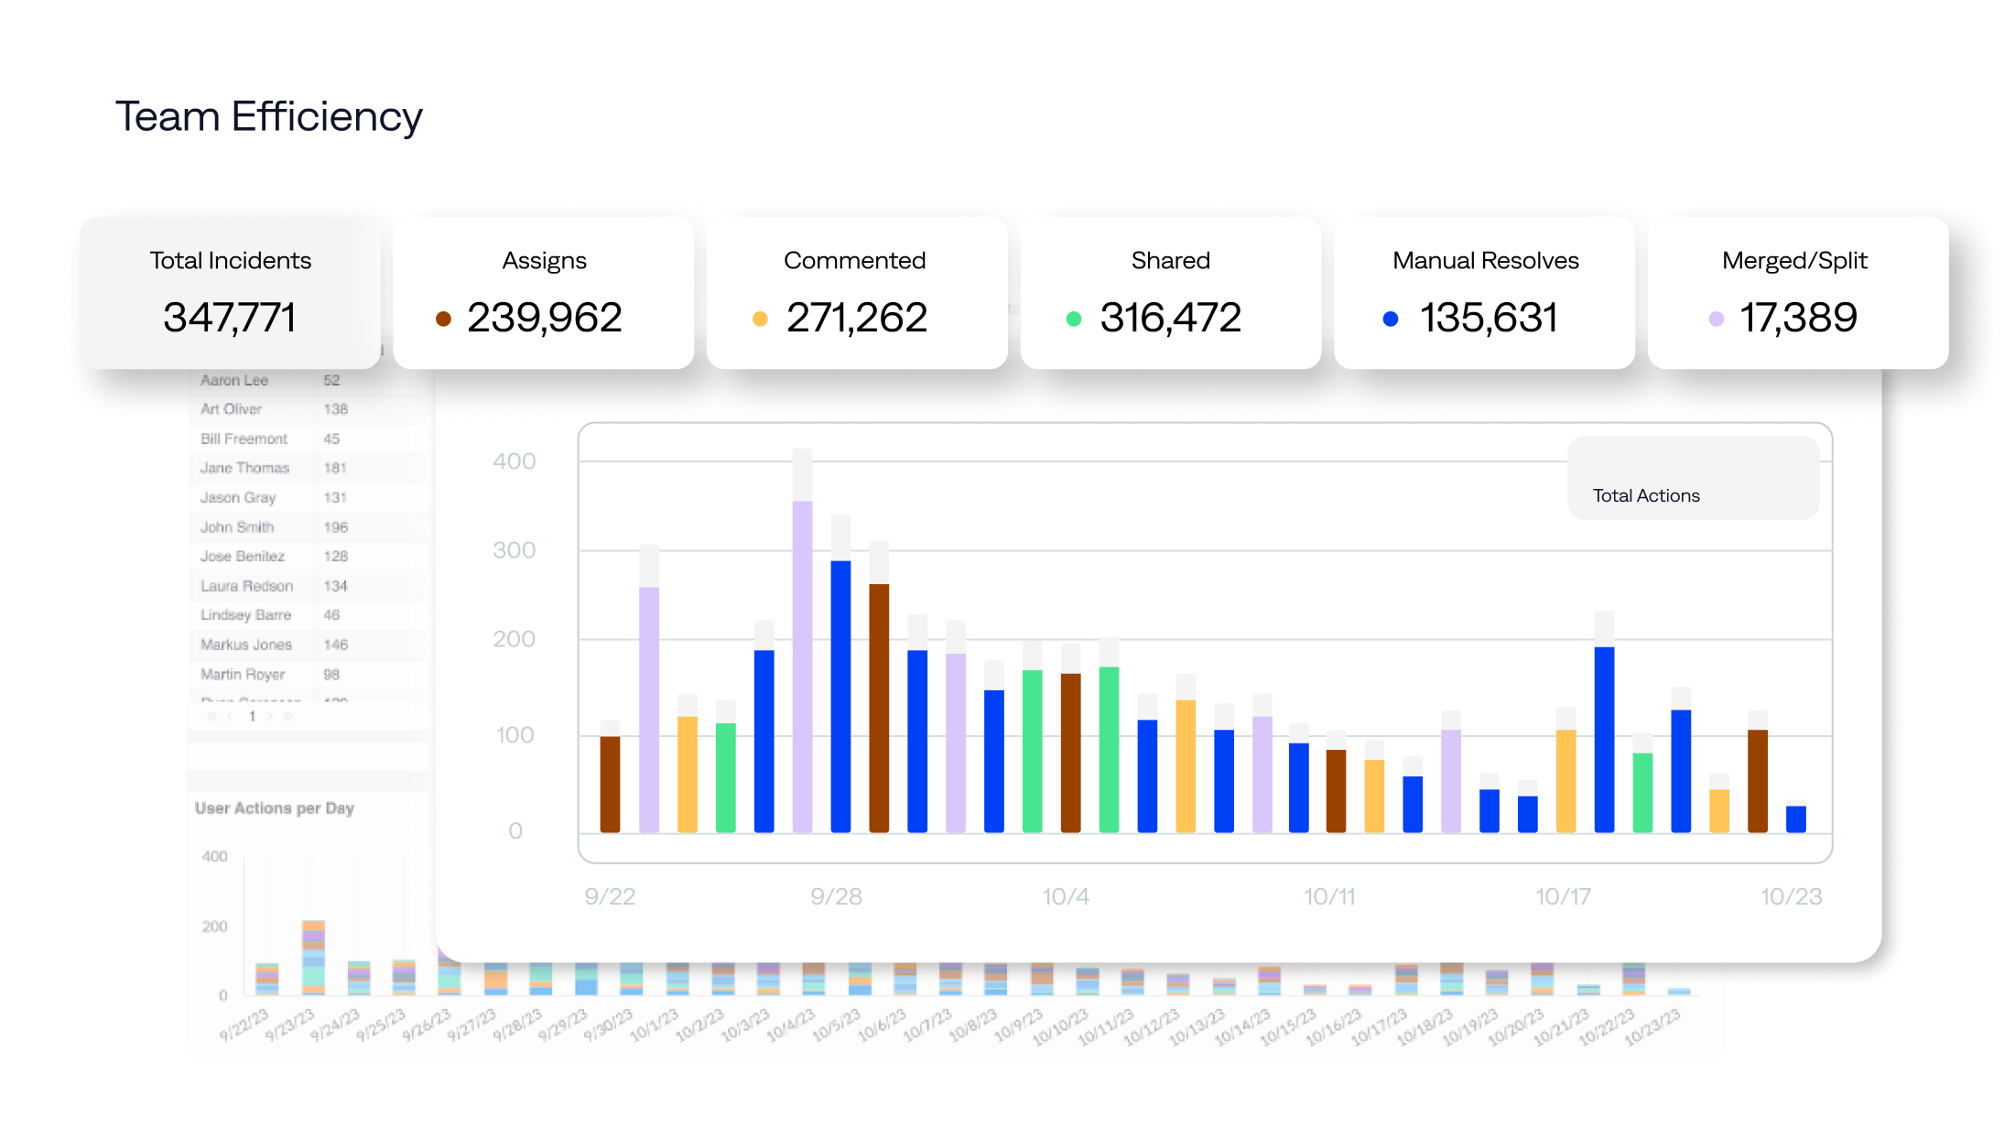This screenshot has width=2015, height=1128.
Task: Click the blue dot on Manual Resolves card
Action: click(x=1391, y=319)
